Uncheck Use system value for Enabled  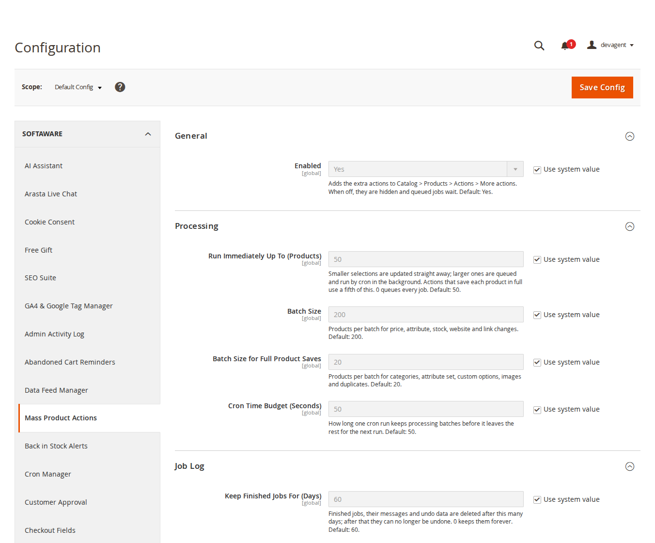pyautogui.click(x=537, y=170)
